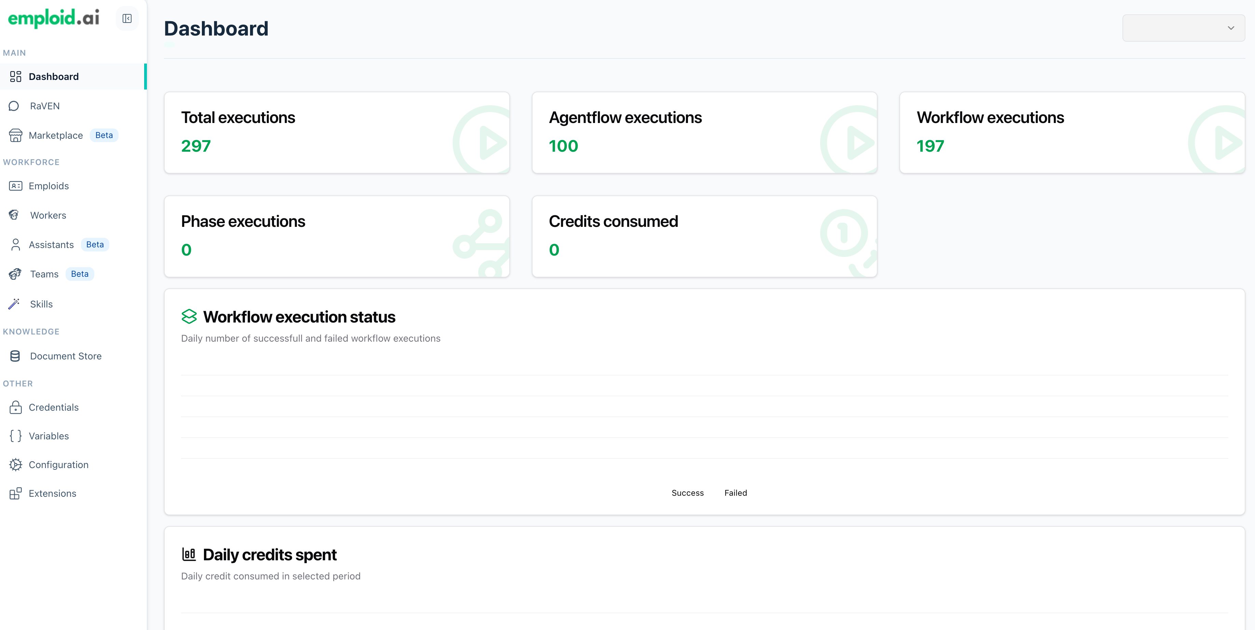This screenshot has height=630, width=1255.
Task: Click the Workers head icon
Action: (14, 215)
